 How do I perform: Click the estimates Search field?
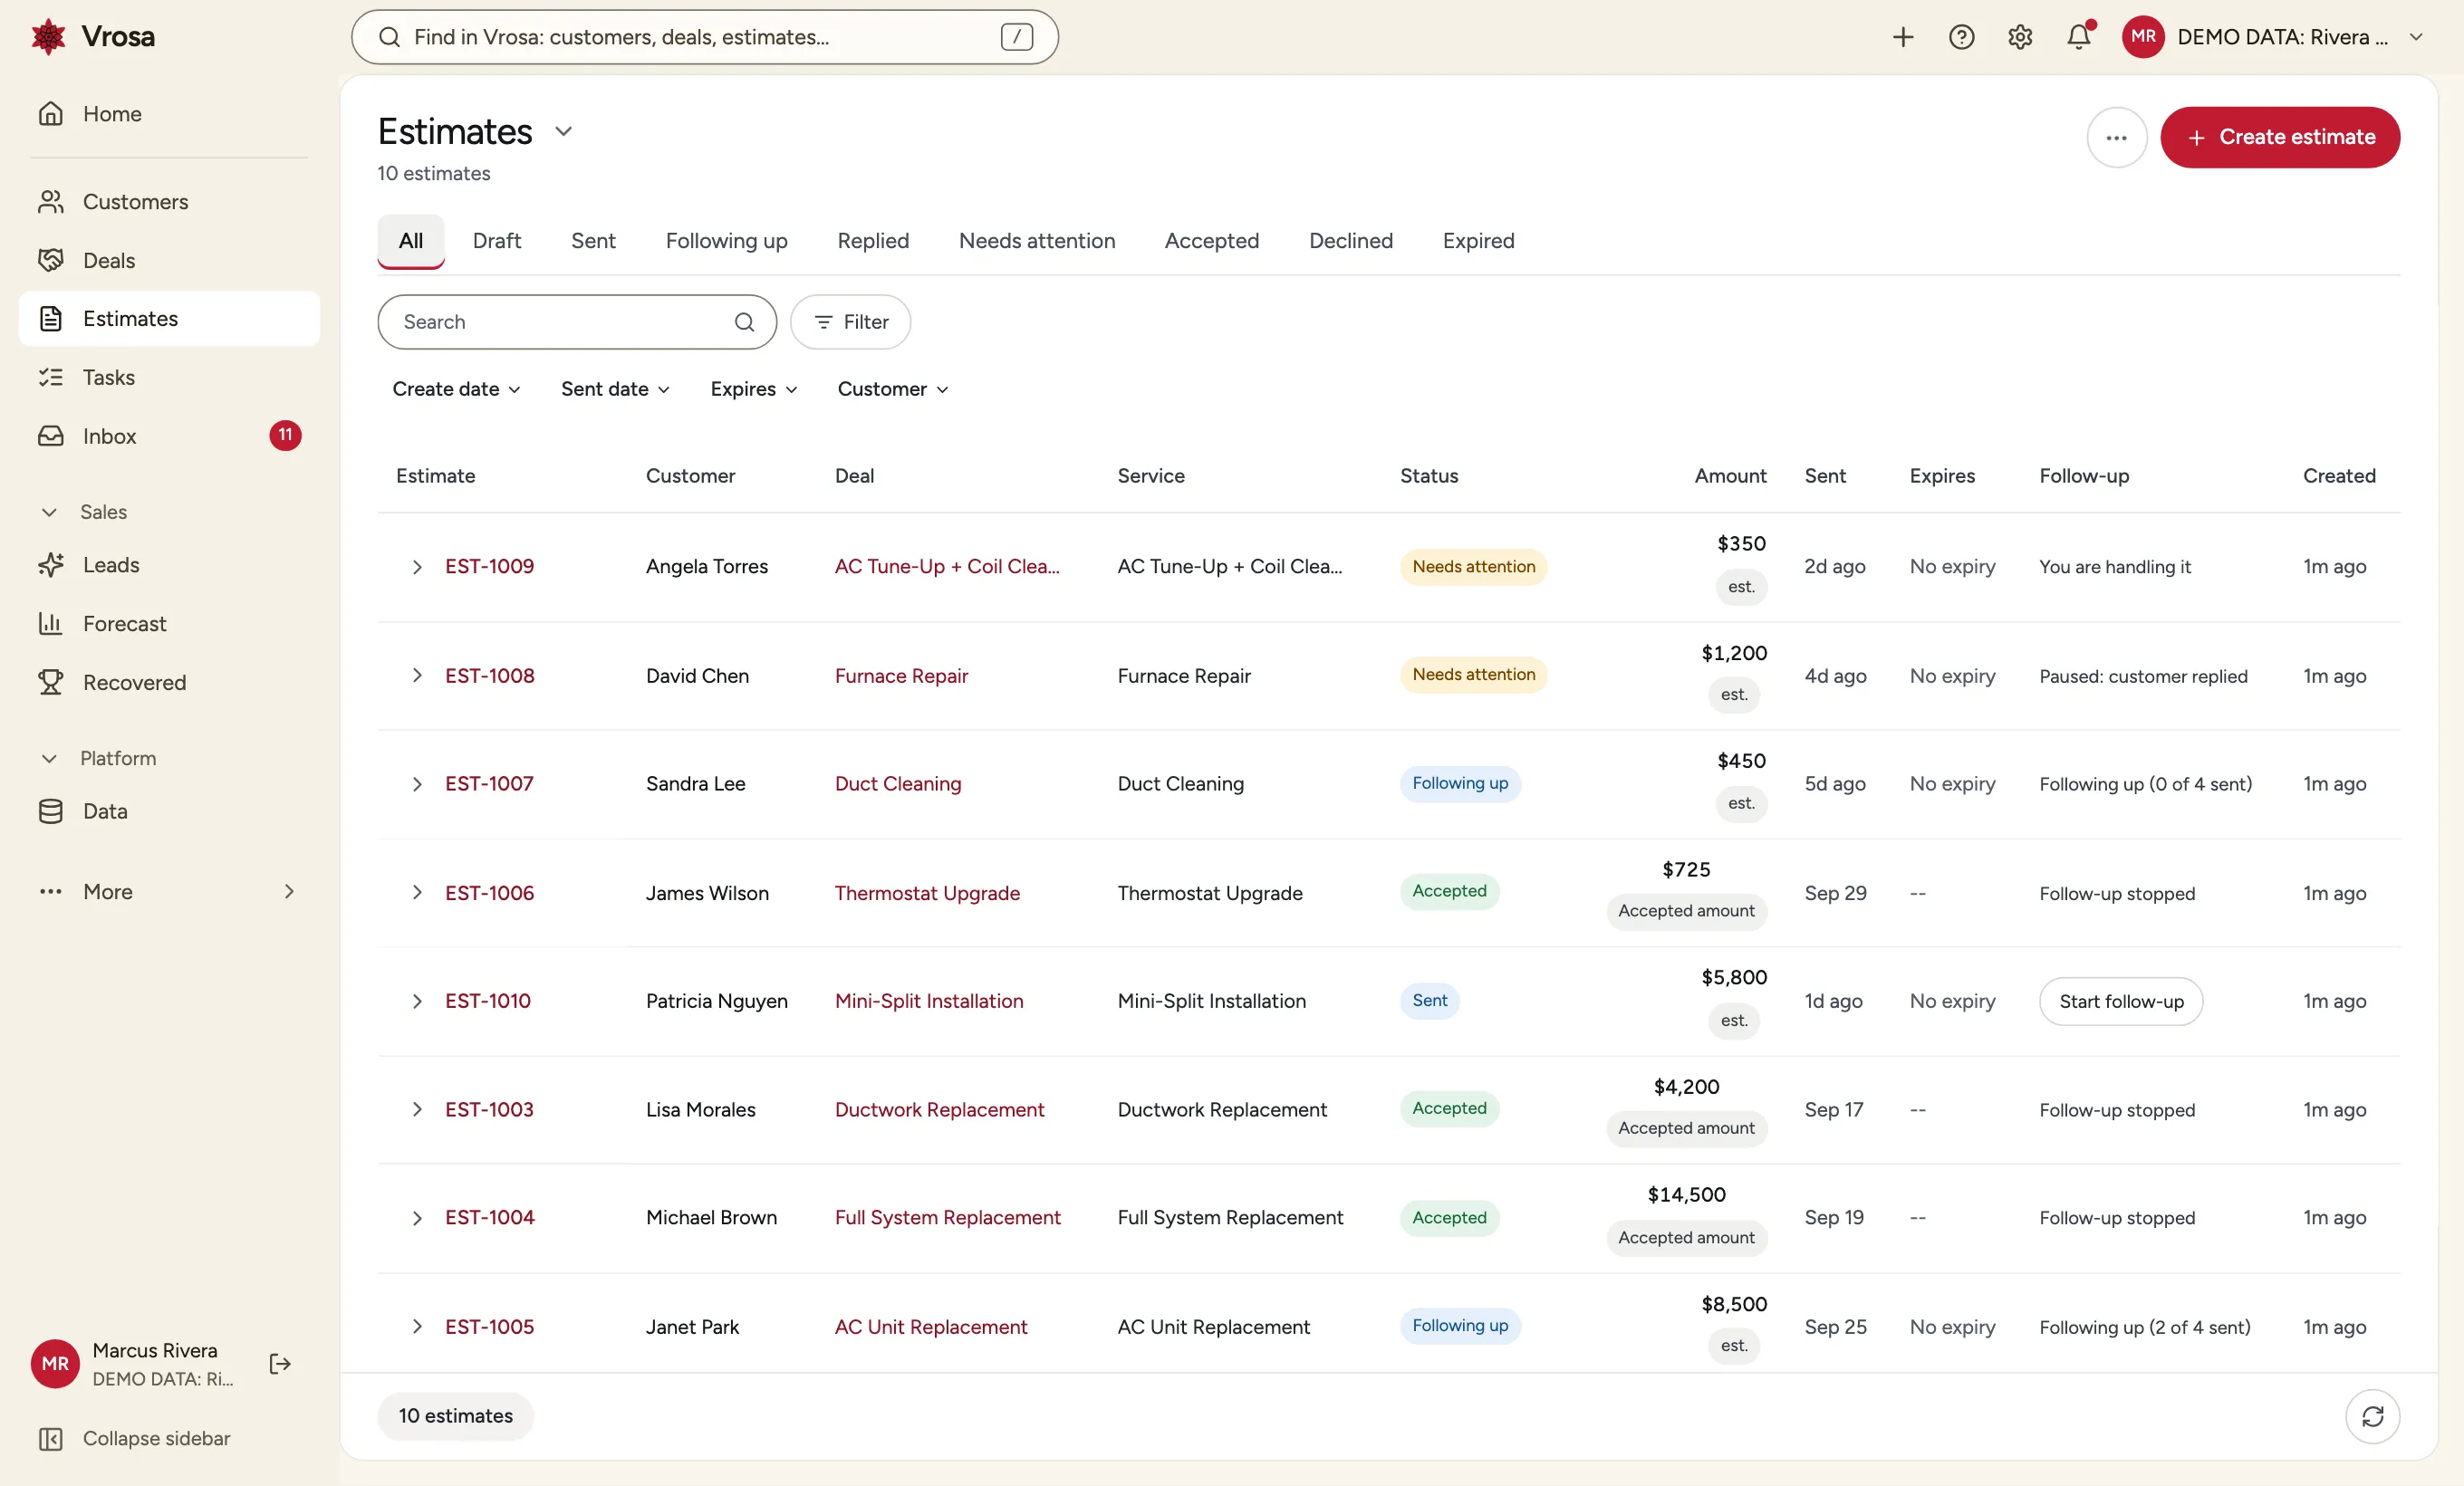pos(577,321)
